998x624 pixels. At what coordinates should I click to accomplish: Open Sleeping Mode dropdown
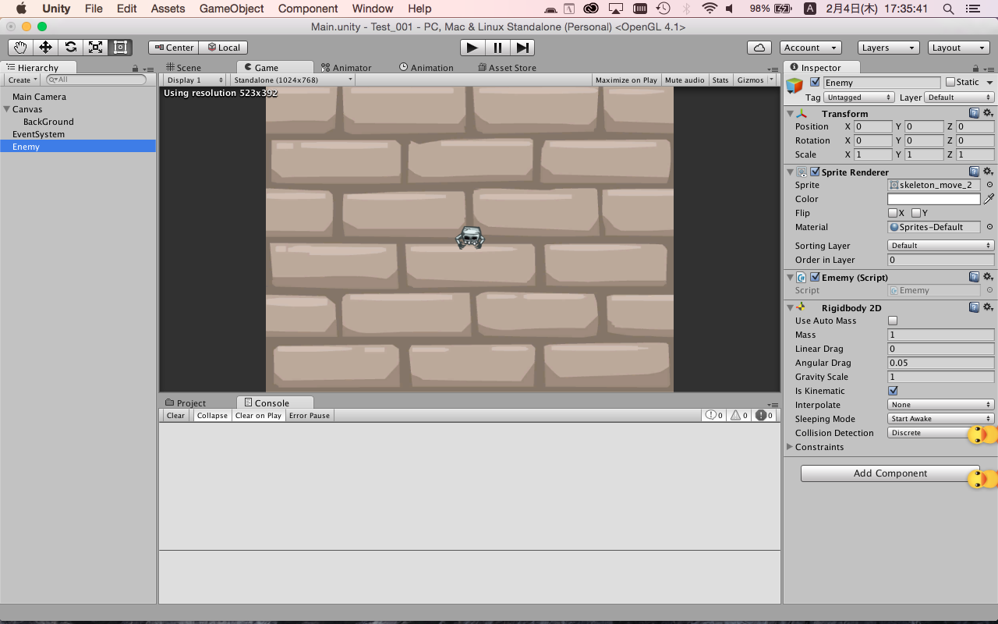tap(940, 419)
